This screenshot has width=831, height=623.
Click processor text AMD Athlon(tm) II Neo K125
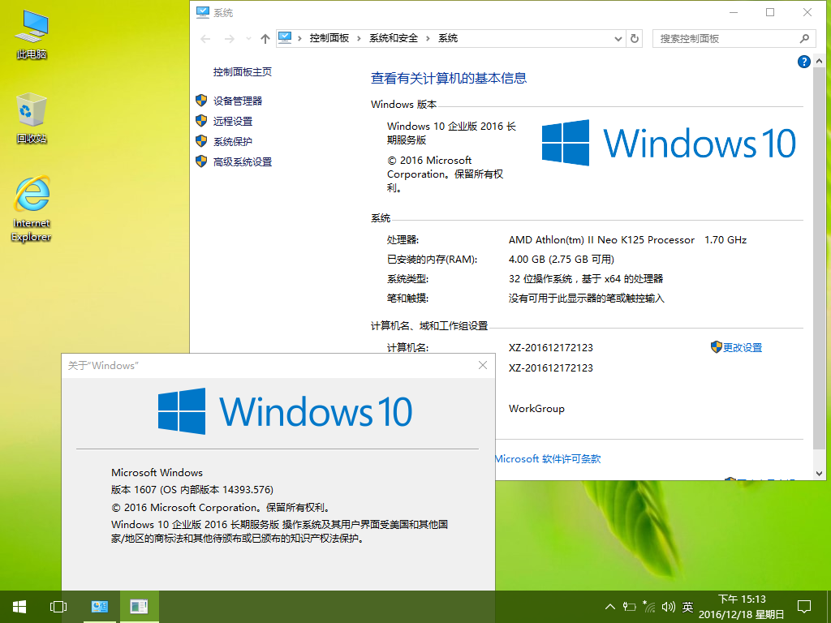point(601,240)
